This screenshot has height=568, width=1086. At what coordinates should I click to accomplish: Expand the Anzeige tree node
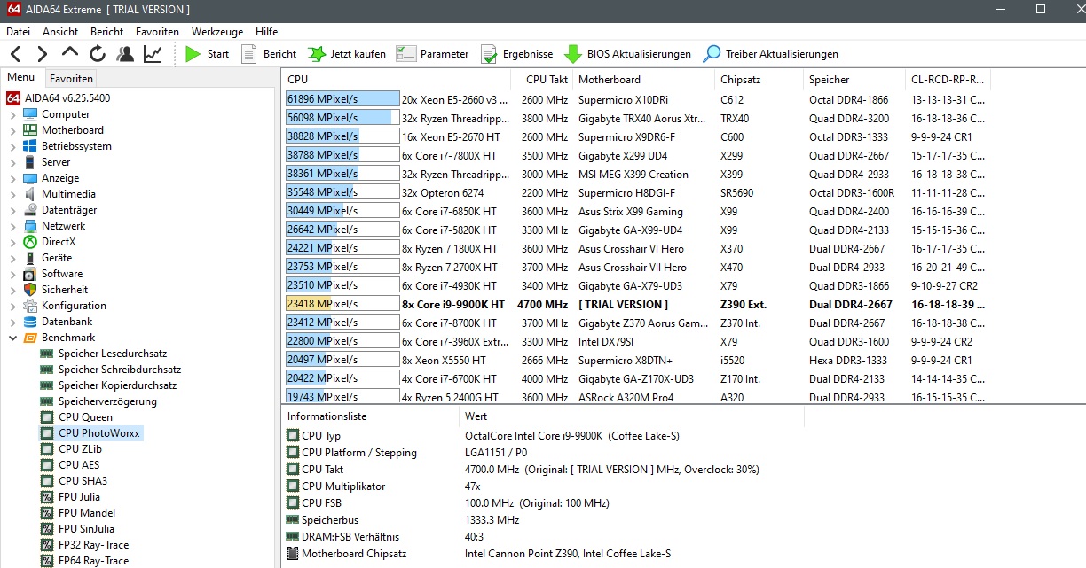[12, 178]
